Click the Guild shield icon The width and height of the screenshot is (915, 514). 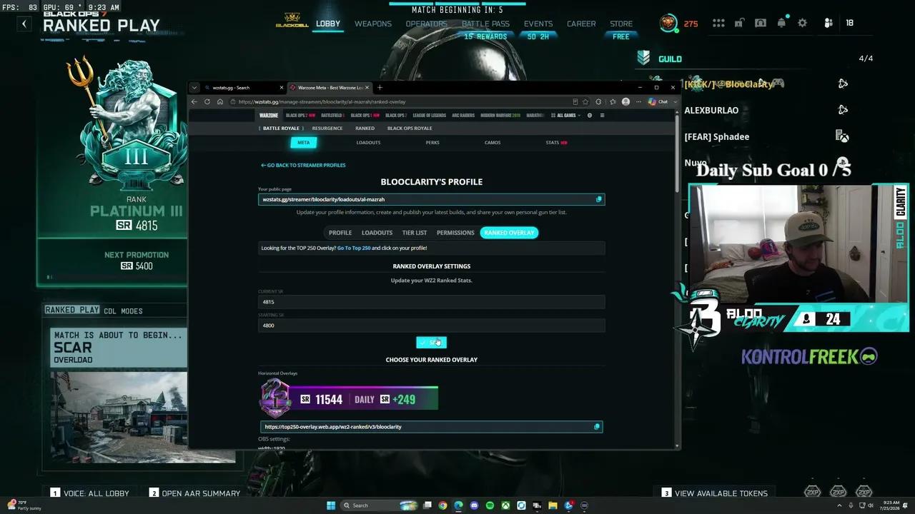click(x=644, y=58)
